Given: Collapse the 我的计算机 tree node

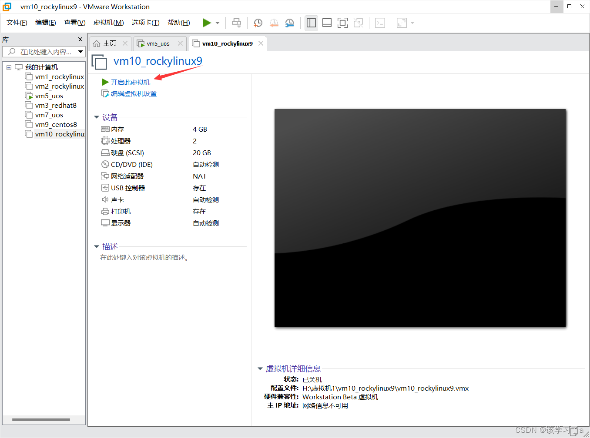Looking at the screenshot, I should (x=9, y=67).
